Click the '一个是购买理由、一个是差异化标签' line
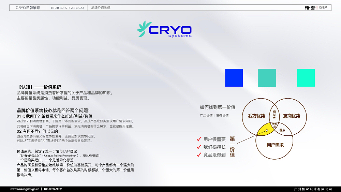341x192 pixels. coord(45,160)
